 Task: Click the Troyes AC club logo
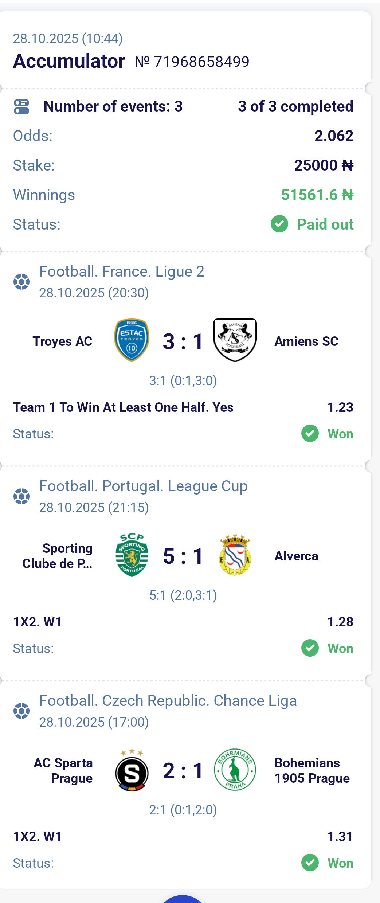pos(132,340)
